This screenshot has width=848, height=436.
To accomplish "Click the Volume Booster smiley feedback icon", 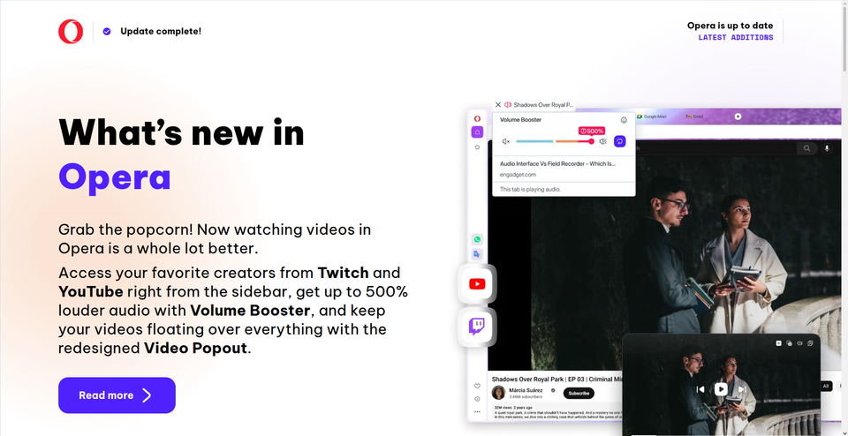I will [624, 119].
